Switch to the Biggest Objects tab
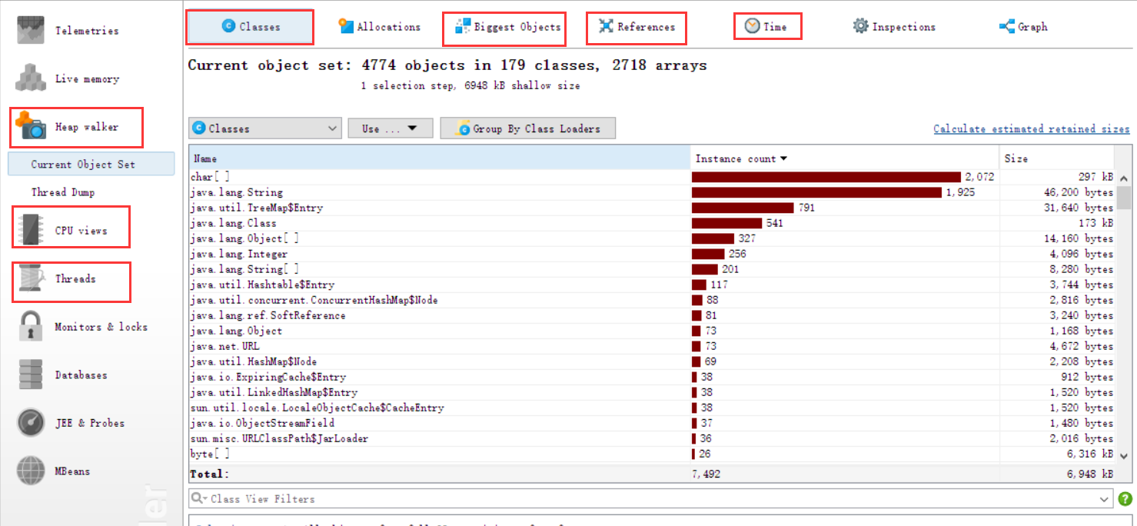 [x=507, y=27]
